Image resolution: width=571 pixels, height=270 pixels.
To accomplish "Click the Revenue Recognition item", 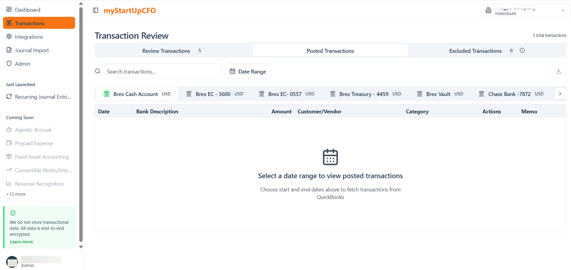I will tap(39, 184).
